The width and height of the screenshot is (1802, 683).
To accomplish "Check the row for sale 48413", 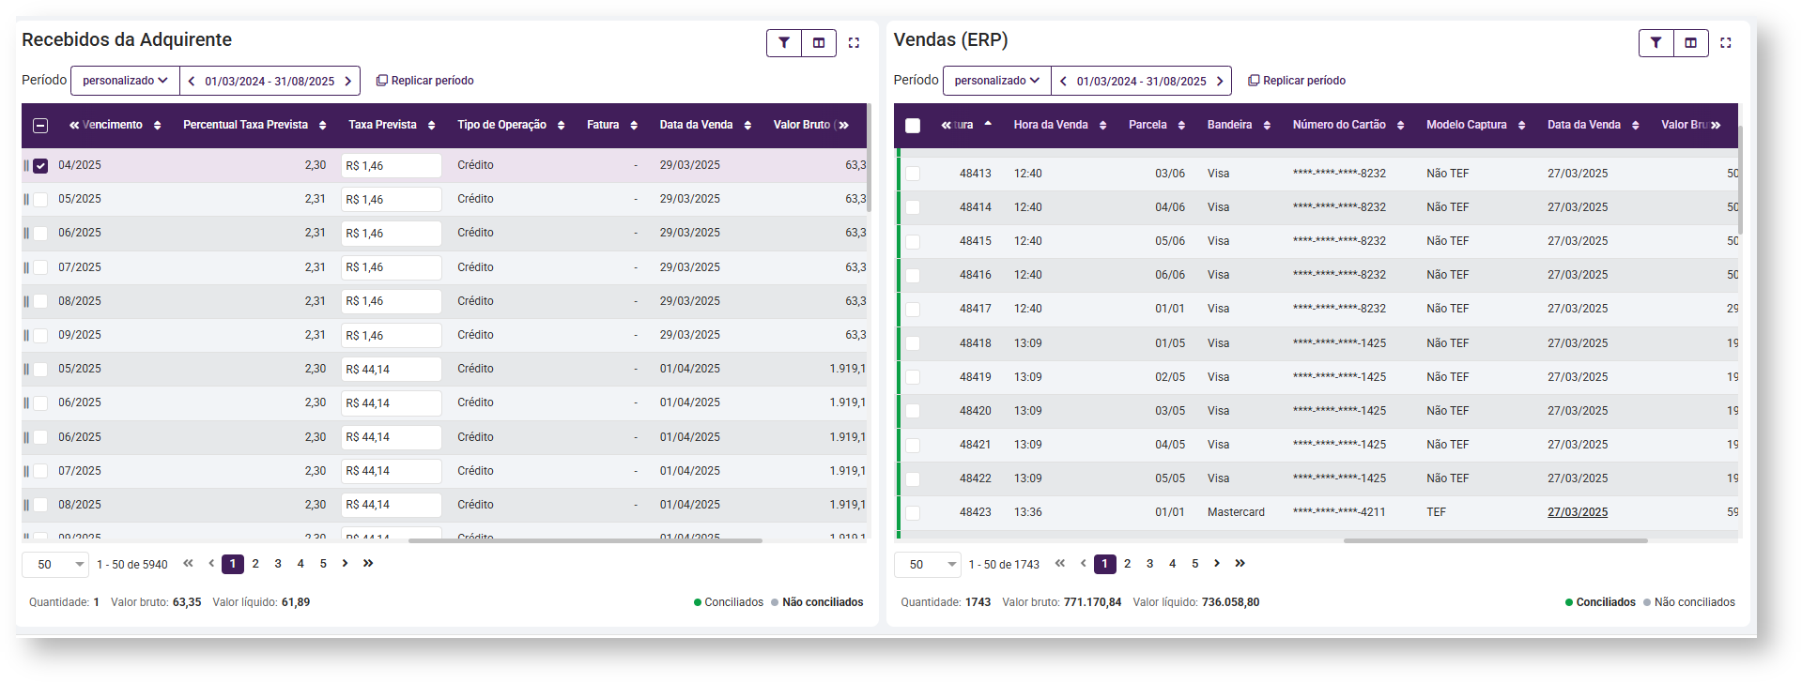I will [913, 175].
